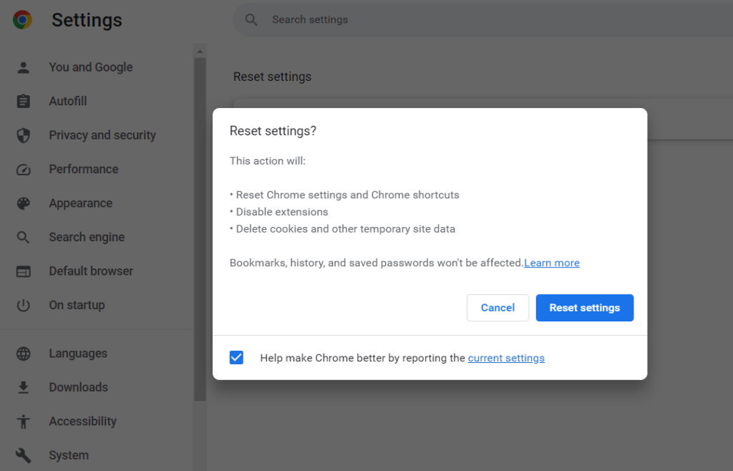This screenshot has width=733, height=471.
Task: Open the Learn more link
Action: pos(552,263)
